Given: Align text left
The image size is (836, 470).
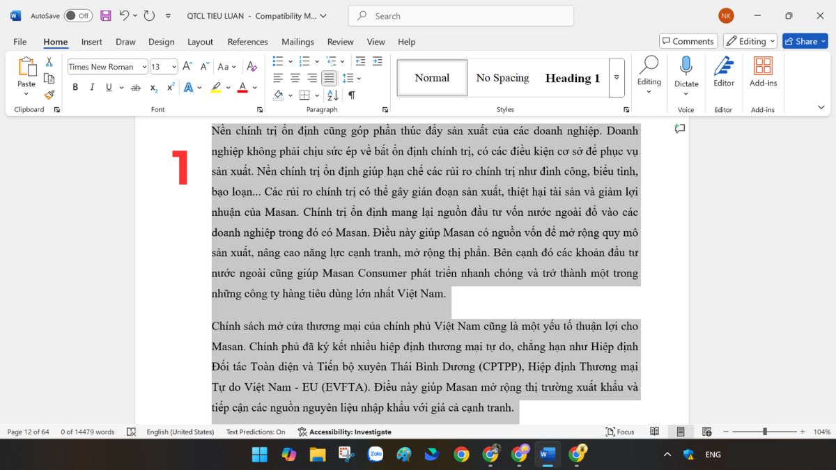Looking at the screenshot, I should tap(278, 78).
